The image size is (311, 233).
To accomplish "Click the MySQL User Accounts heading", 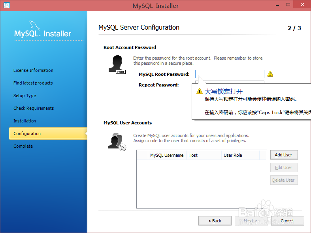I will point(128,123).
